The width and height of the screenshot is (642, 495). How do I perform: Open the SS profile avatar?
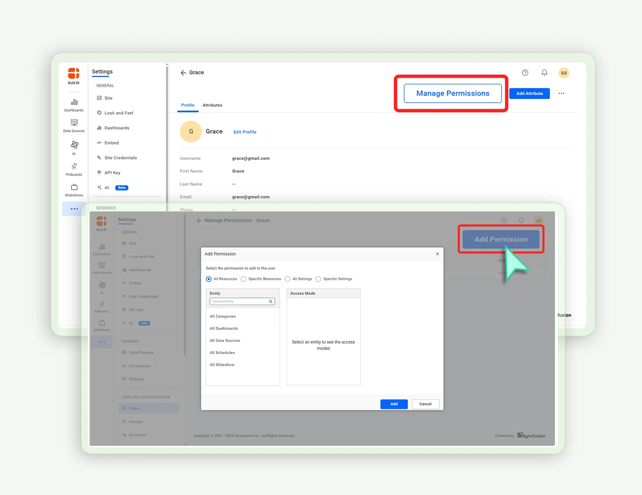(564, 73)
